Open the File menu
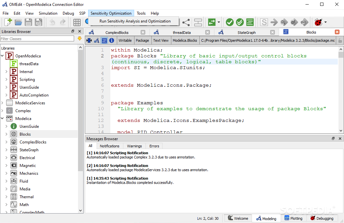The image size is (344, 223). (6, 13)
